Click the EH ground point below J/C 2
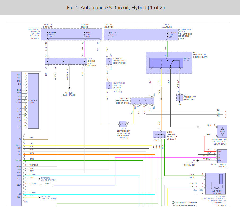240x213 pixels. coord(180,101)
